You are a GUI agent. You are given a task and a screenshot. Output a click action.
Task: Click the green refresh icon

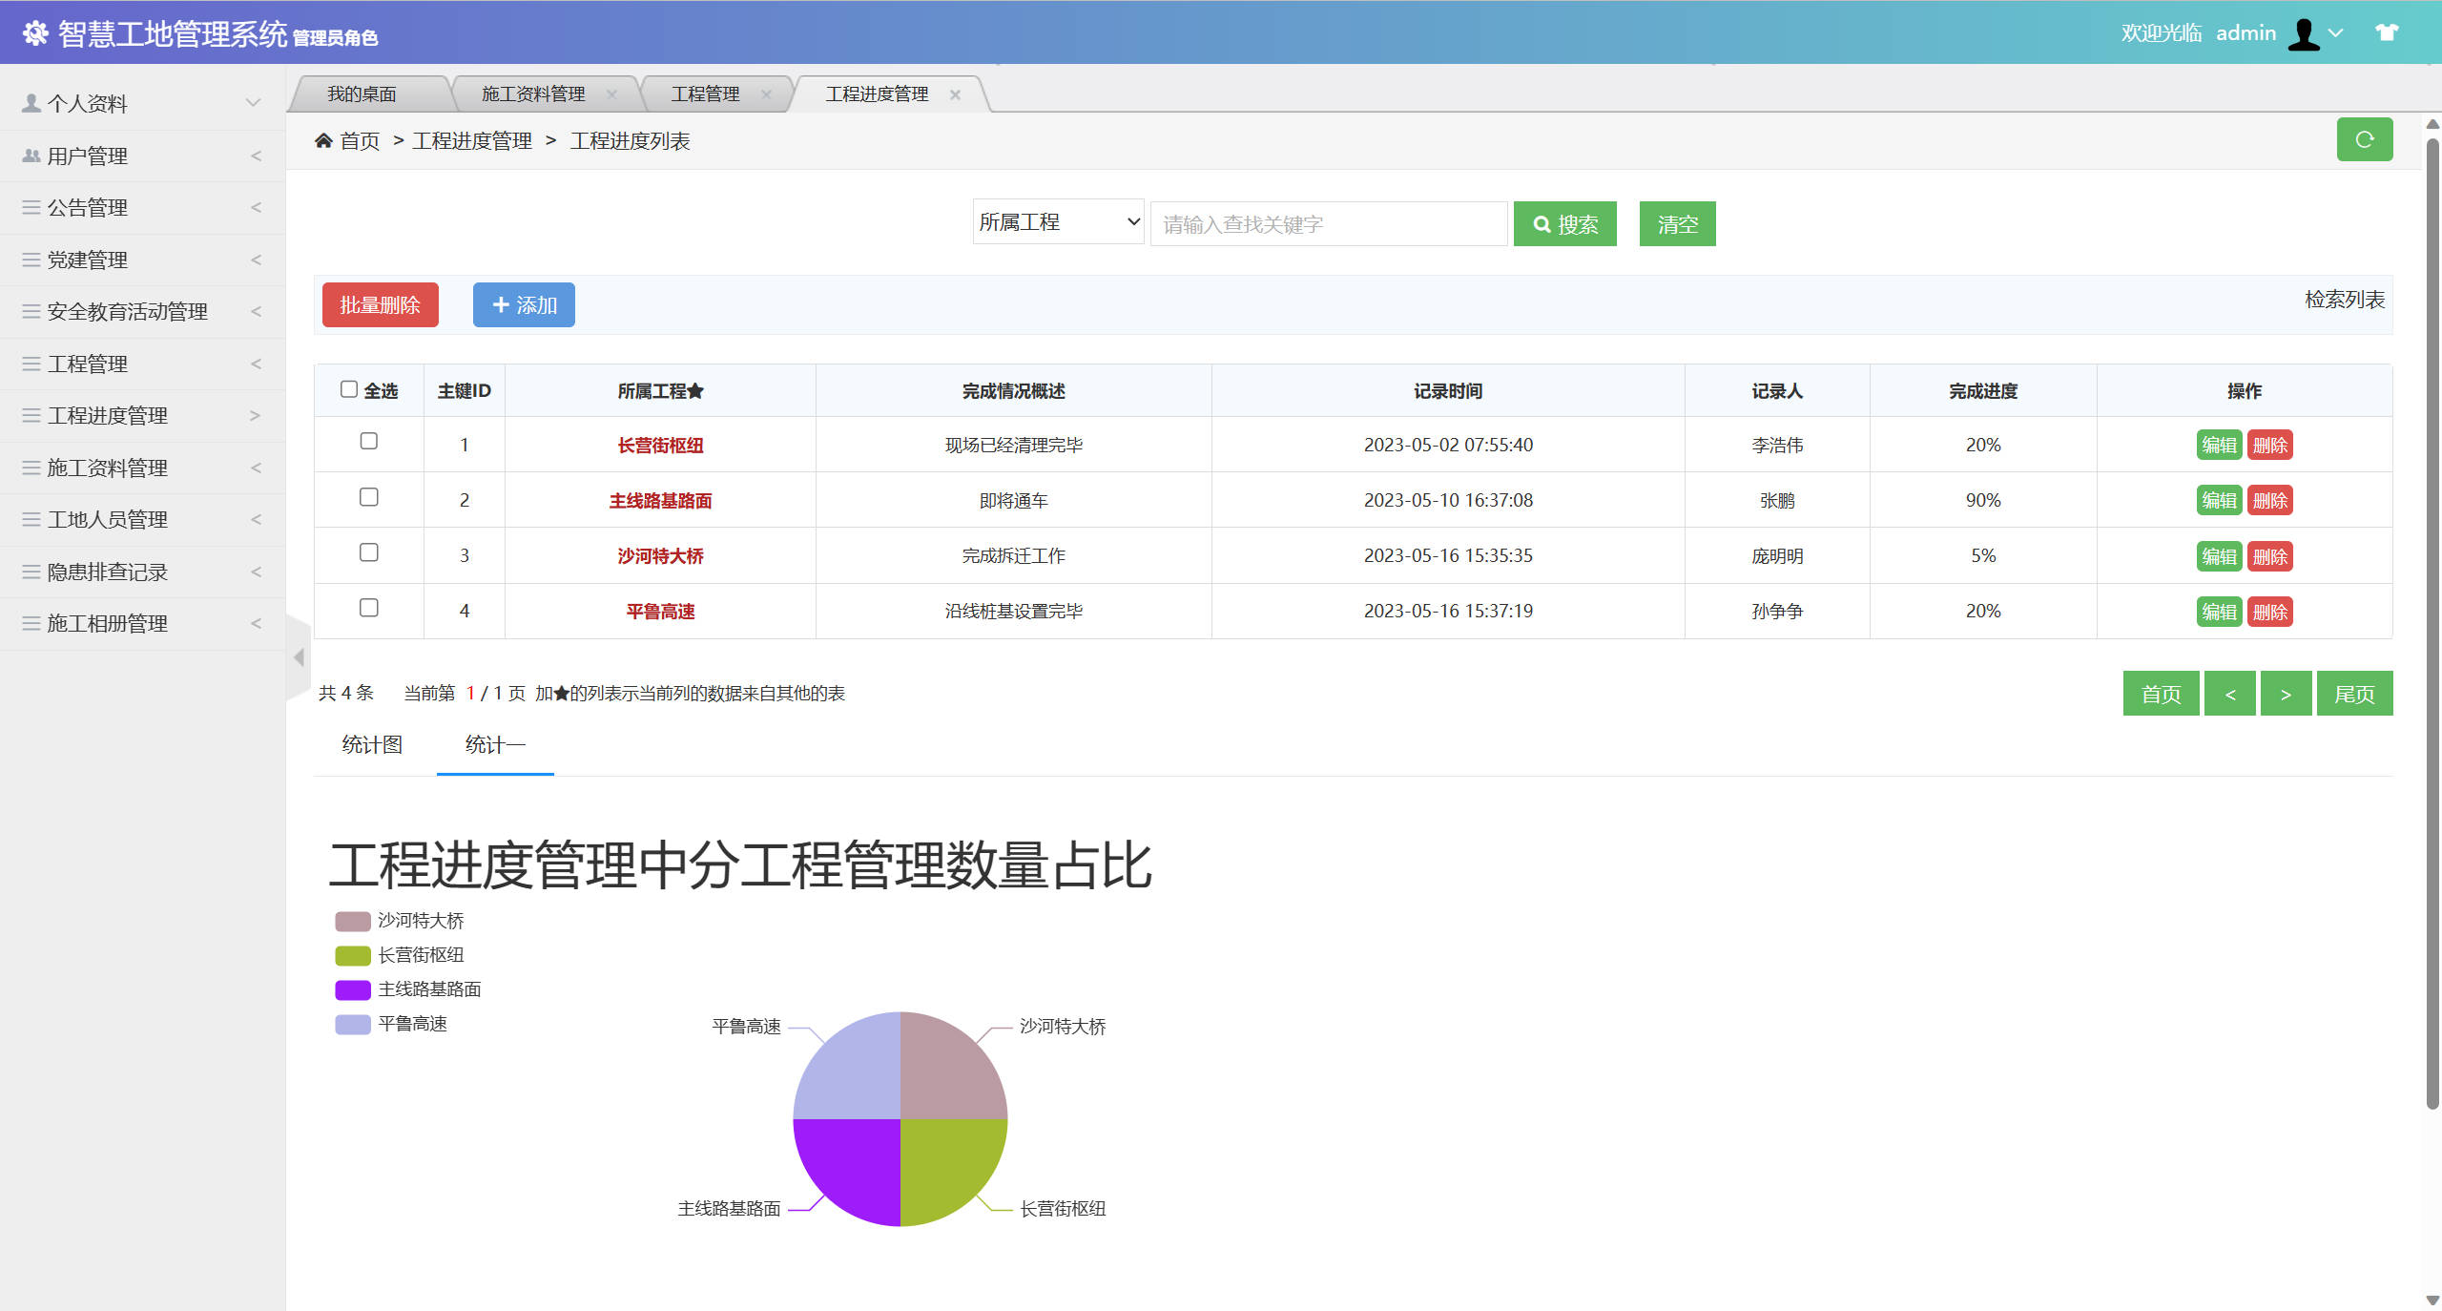[x=2365, y=139]
